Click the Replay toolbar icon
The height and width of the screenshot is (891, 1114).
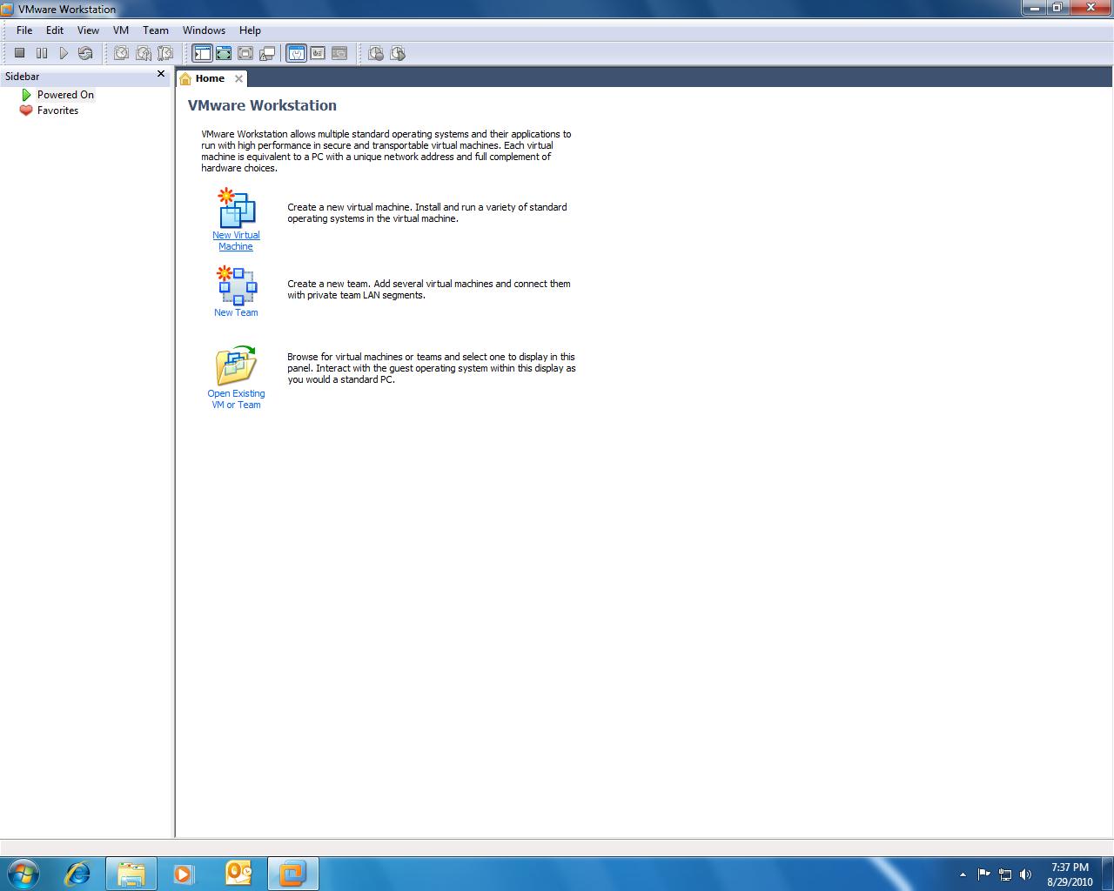(398, 53)
